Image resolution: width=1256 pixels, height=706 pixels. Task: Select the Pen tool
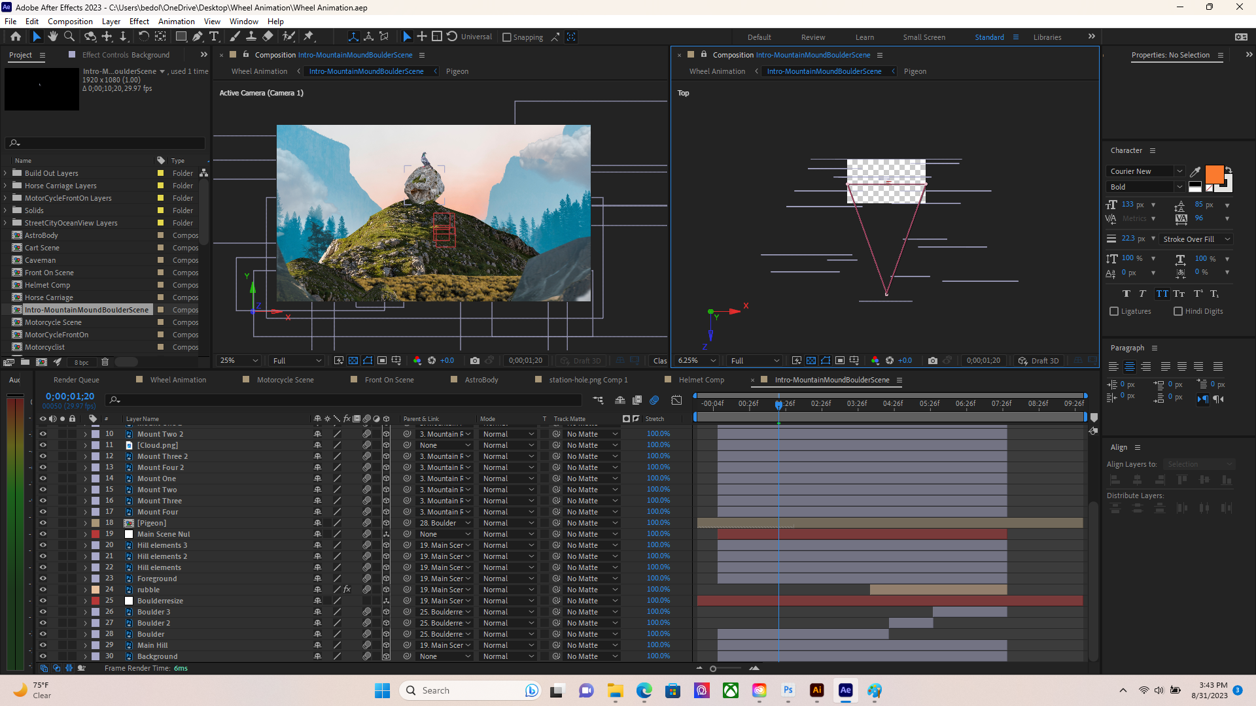click(x=198, y=37)
